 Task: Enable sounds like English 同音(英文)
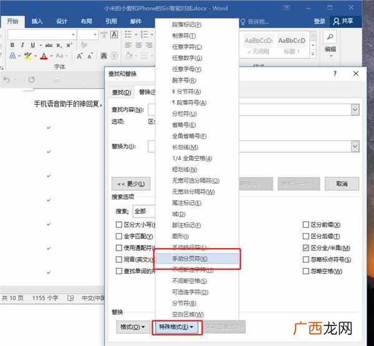(118, 259)
